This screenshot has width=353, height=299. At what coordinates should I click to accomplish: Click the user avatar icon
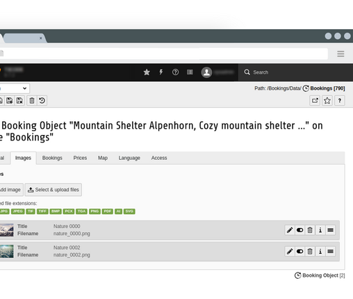pos(206,72)
